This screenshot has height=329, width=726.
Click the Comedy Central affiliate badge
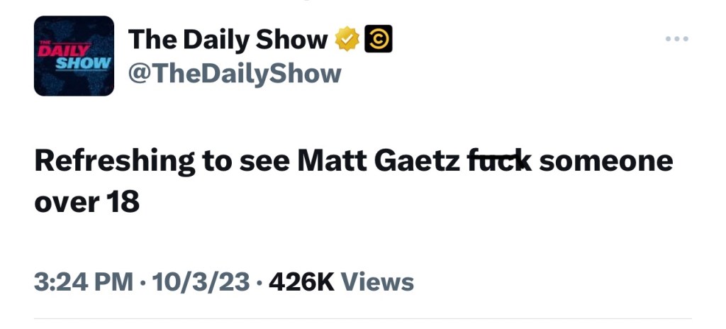pyautogui.click(x=378, y=40)
